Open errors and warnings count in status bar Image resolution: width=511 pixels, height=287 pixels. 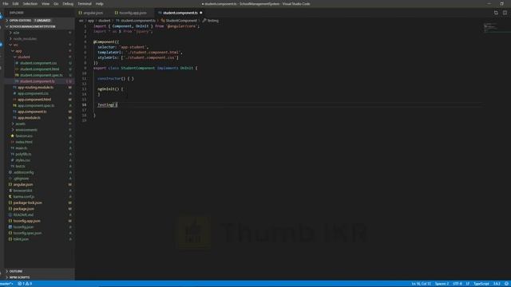click(x=25, y=284)
